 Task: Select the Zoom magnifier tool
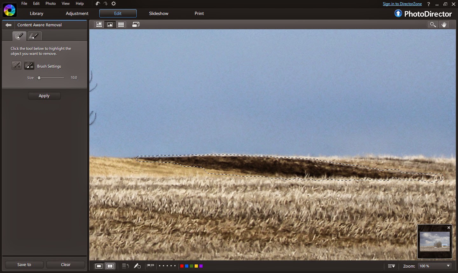433,24
